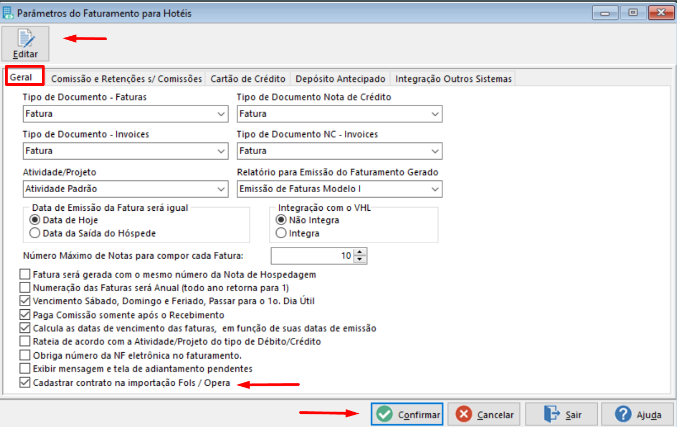The image size is (677, 427).
Task: Check 'Numeração das Faturas será Anual'
Action: click(25, 287)
